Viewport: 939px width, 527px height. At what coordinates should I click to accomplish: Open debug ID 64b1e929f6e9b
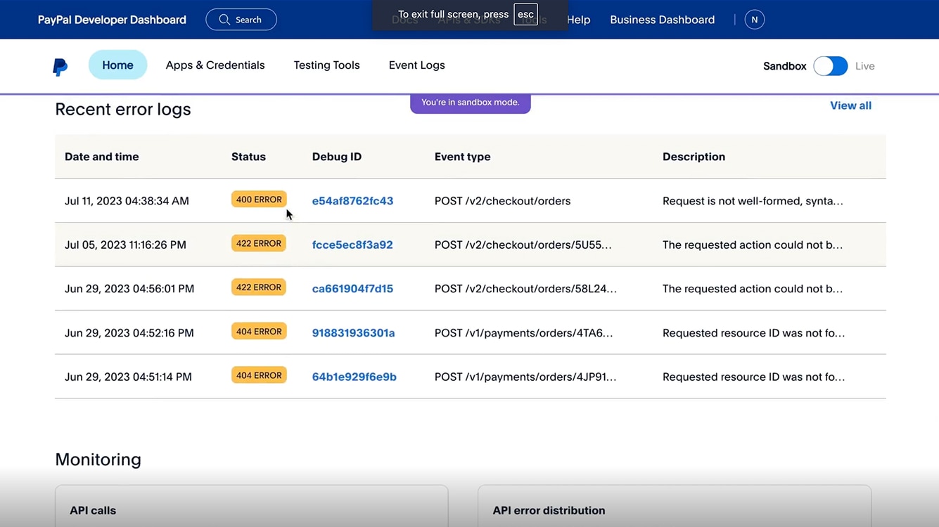point(354,377)
